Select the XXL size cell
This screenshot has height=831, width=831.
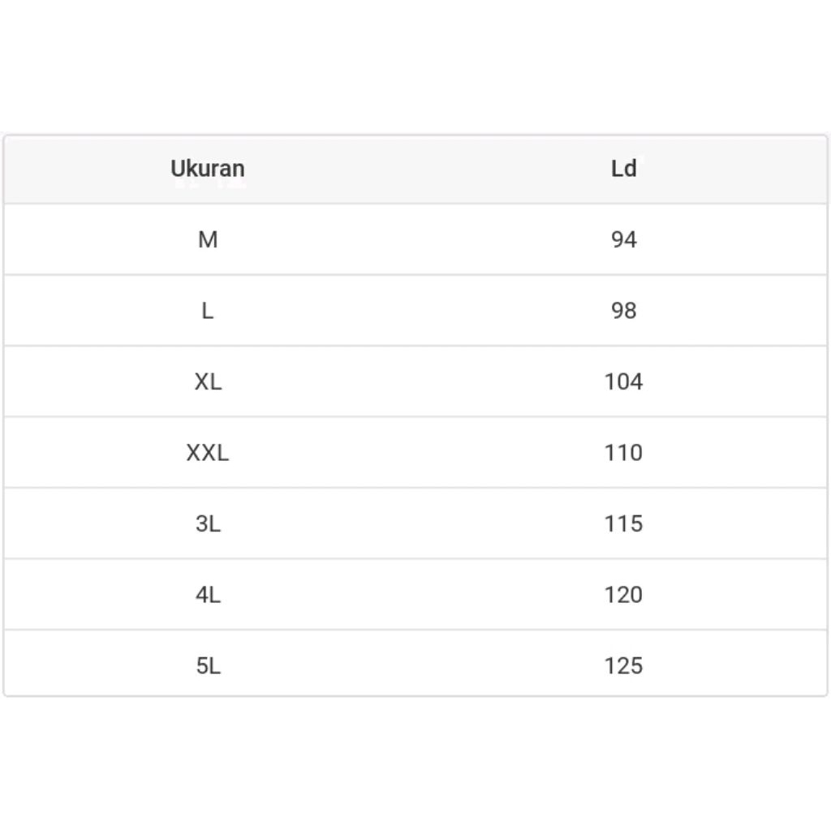[208, 453]
